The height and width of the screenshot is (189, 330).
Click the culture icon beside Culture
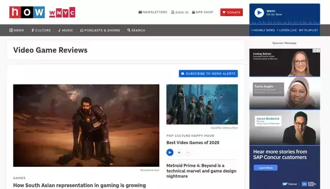(32, 30)
